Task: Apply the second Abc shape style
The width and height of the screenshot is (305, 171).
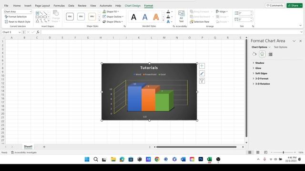Action: click(81, 17)
